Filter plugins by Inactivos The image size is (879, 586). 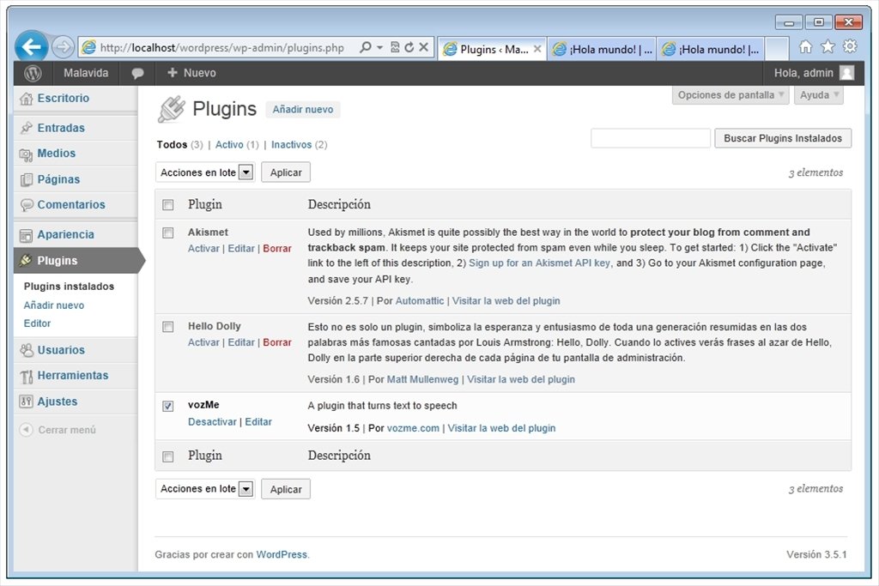pyautogui.click(x=292, y=144)
